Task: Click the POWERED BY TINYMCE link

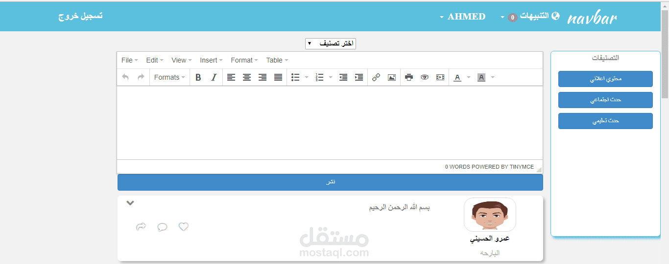Action: coord(503,167)
